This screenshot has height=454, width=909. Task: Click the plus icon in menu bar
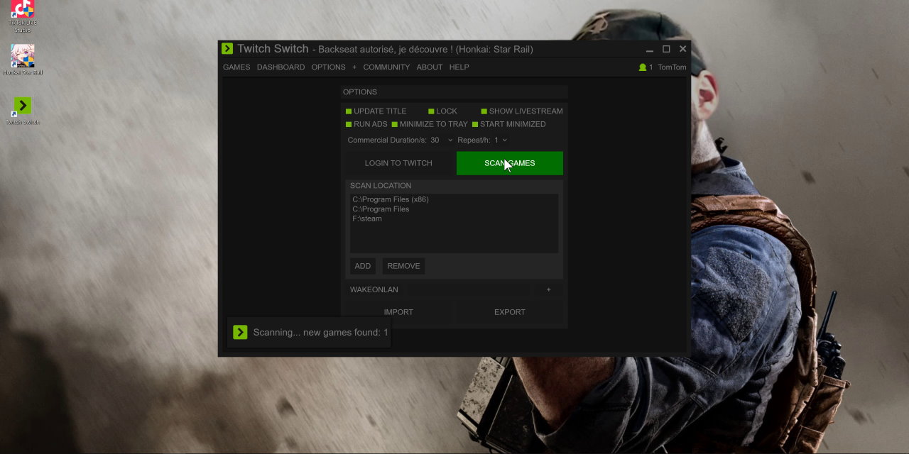pyautogui.click(x=354, y=67)
